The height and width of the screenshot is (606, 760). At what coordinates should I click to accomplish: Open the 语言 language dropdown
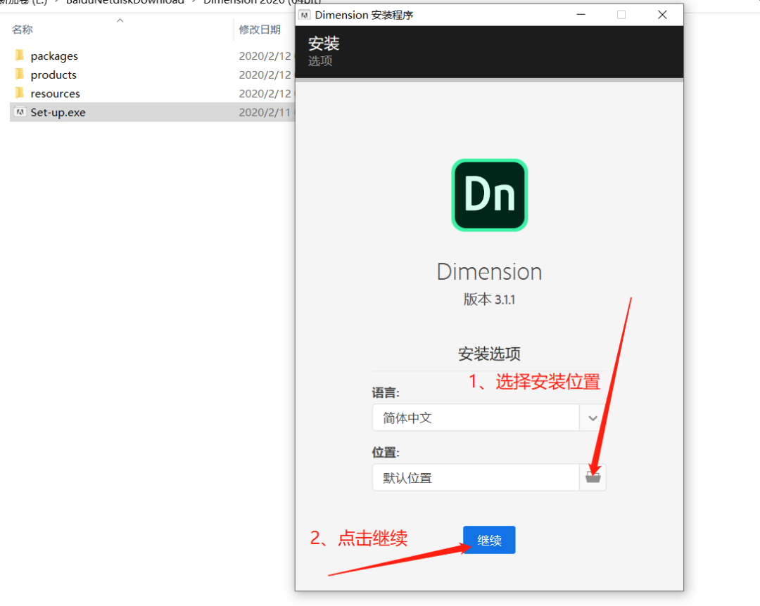click(x=592, y=418)
